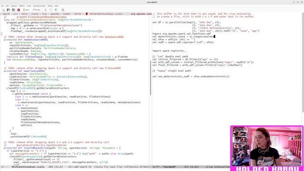Click the ShimCometScanExec.scala breadcrumb file name
The height and width of the screenshot is (171, 304).
[106, 14]
